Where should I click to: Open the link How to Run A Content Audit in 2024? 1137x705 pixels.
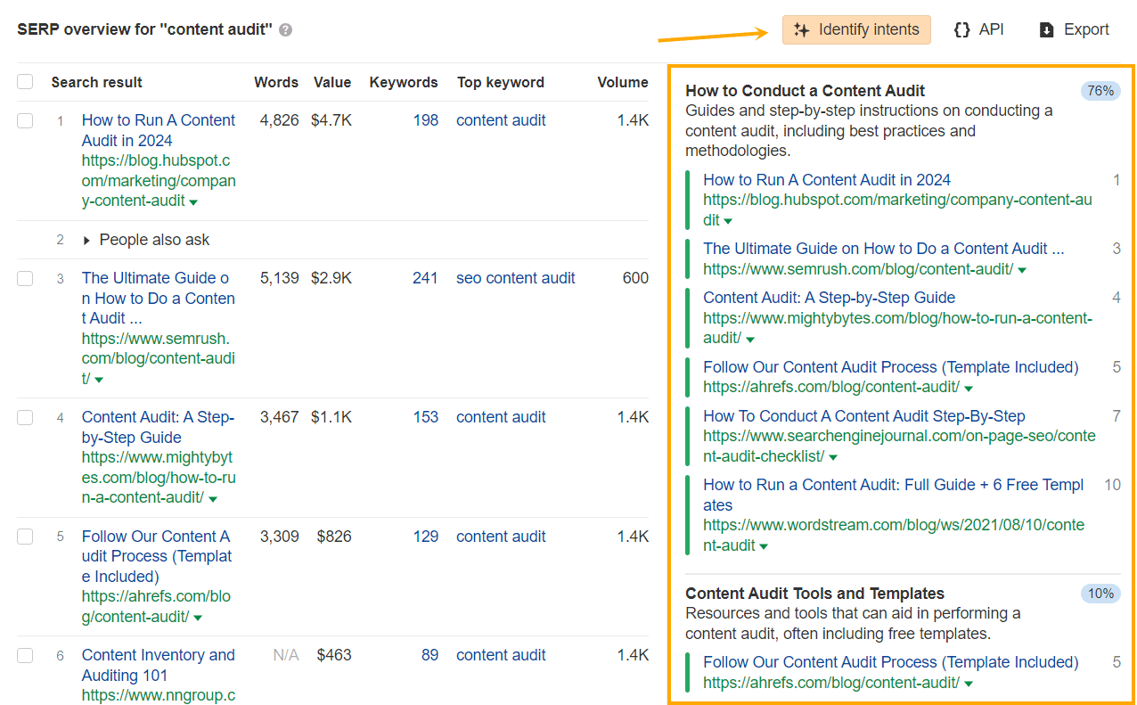click(159, 130)
